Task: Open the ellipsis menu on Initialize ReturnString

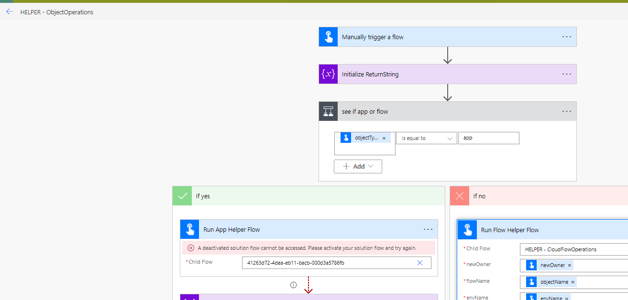Action: click(567, 74)
